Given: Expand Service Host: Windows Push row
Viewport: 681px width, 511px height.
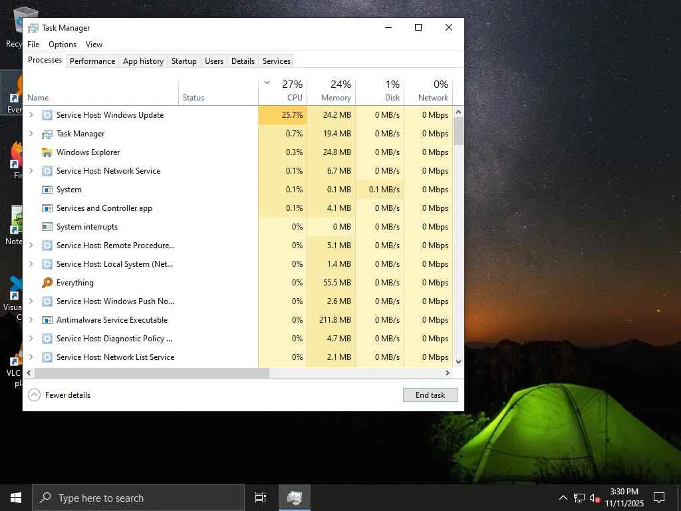Looking at the screenshot, I should point(31,301).
